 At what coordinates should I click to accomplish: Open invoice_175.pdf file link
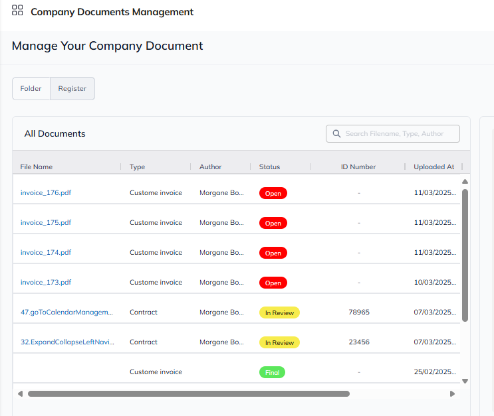45,223
